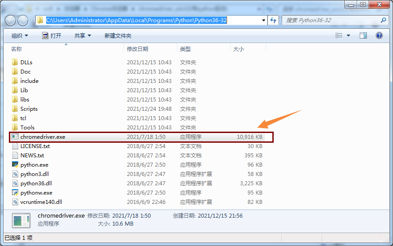The image size is (393, 246).
Task: Sort by 类型 column header
Action: tap(185, 49)
